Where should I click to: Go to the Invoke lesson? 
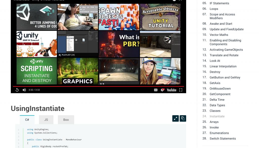pos(214,128)
